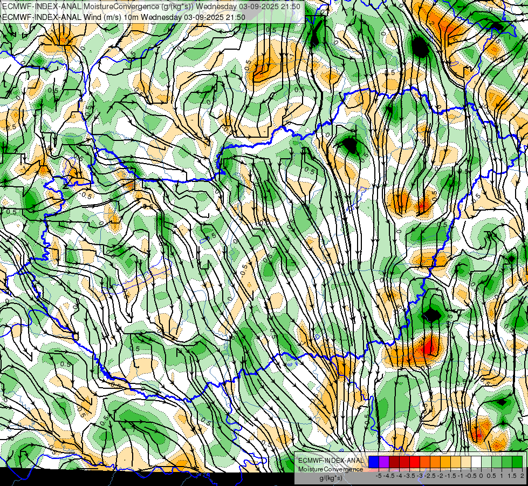Image resolution: width=528 pixels, height=486 pixels.
Task: Click the legend '1' tick label
Action: pos(502,476)
